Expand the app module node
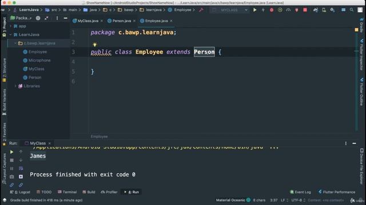The width and height of the screenshot is (366, 205). tap(10, 26)
